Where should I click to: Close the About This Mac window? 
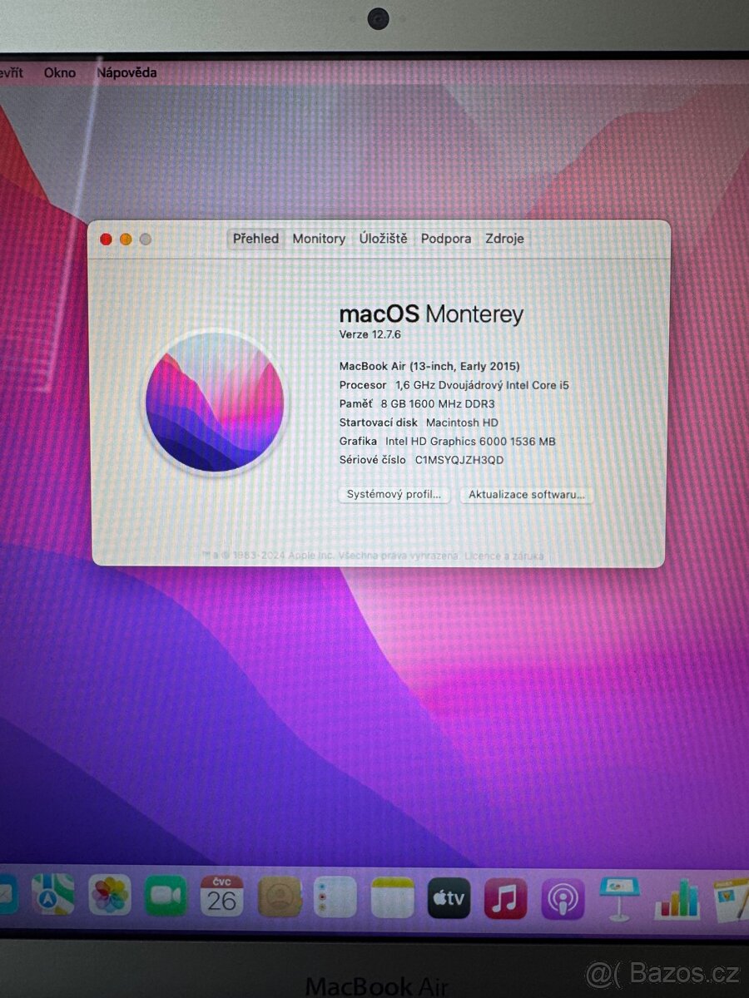[x=106, y=240]
